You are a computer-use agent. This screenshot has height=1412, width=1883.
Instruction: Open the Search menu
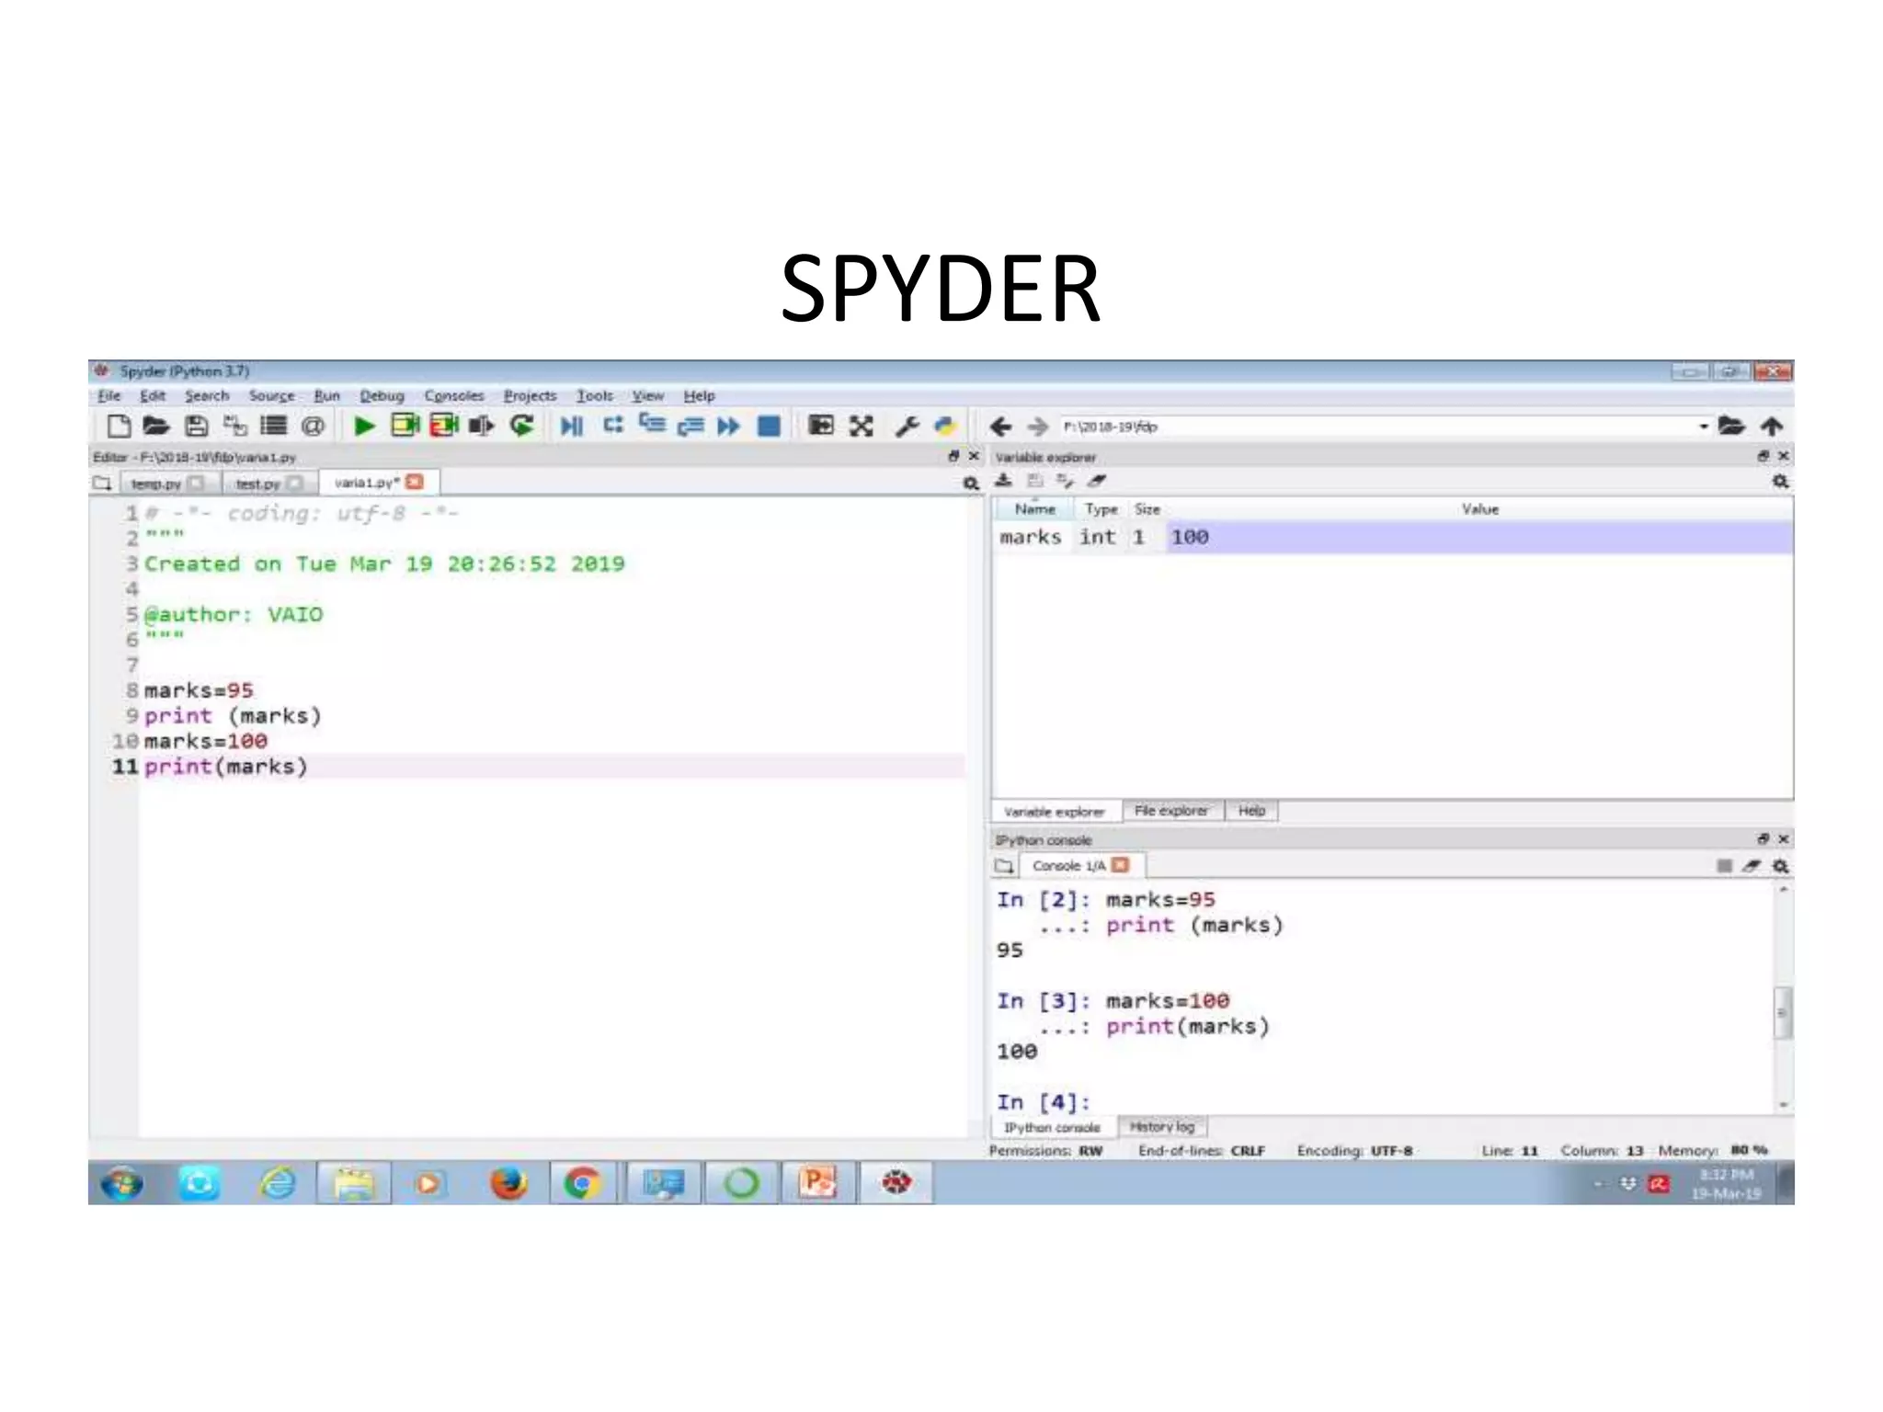click(x=207, y=395)
